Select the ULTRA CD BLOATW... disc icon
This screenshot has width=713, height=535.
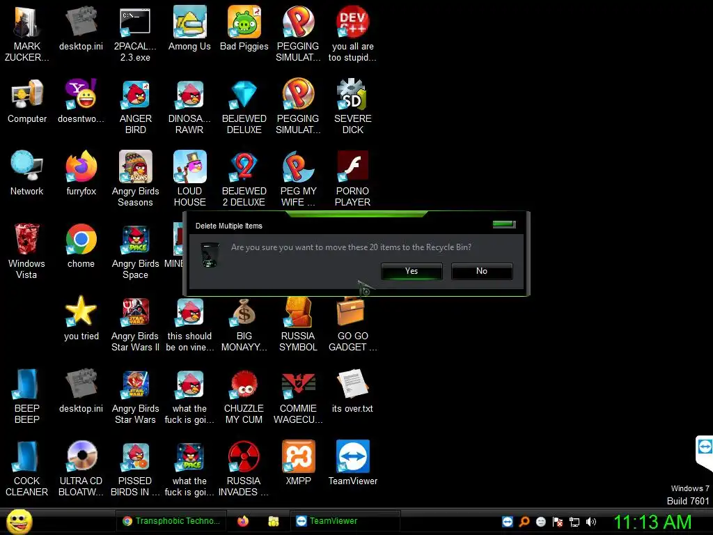pos(81,469)
